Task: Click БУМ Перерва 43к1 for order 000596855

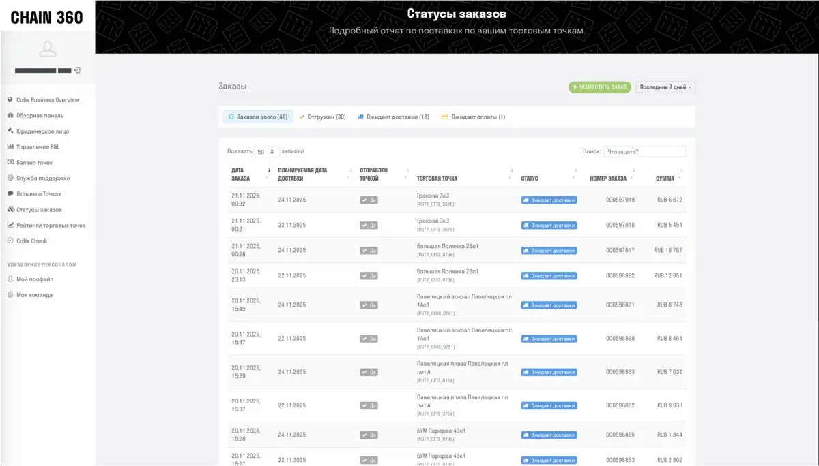Action: click(x=442, y=431)
